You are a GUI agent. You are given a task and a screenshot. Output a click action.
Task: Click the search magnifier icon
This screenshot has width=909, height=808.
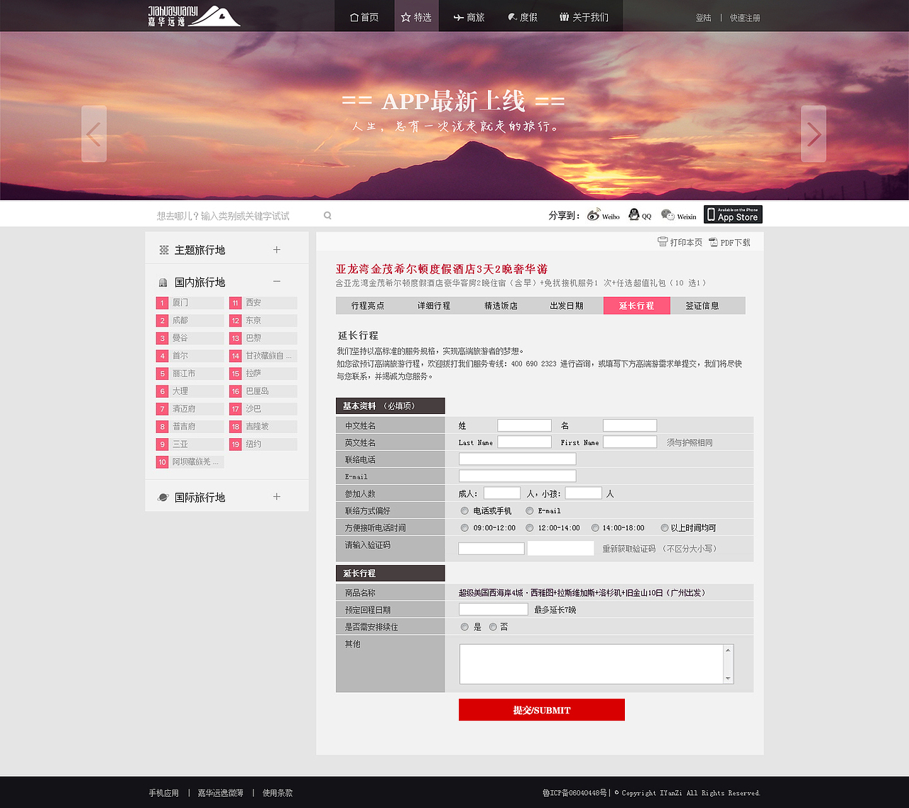pyautogui.click(x=327, y=215)
